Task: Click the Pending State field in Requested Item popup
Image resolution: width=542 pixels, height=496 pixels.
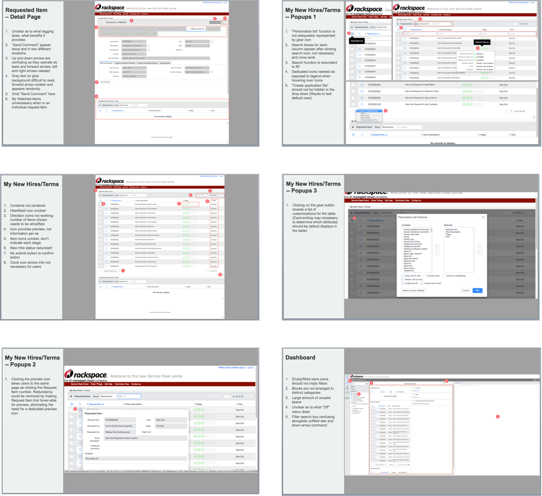Action: [171, 426]
